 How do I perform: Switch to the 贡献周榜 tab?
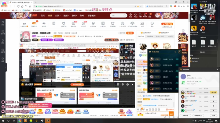pos(150,36)
